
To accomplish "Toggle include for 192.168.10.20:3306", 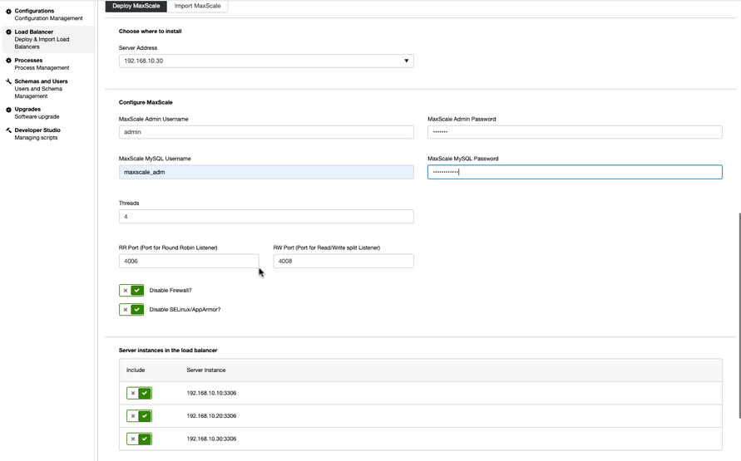I will [139, 415].
